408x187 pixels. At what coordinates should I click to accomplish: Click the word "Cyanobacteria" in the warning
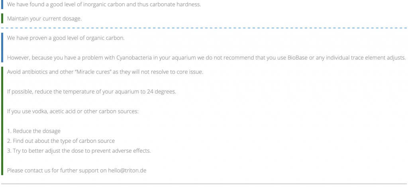(134, 58)
